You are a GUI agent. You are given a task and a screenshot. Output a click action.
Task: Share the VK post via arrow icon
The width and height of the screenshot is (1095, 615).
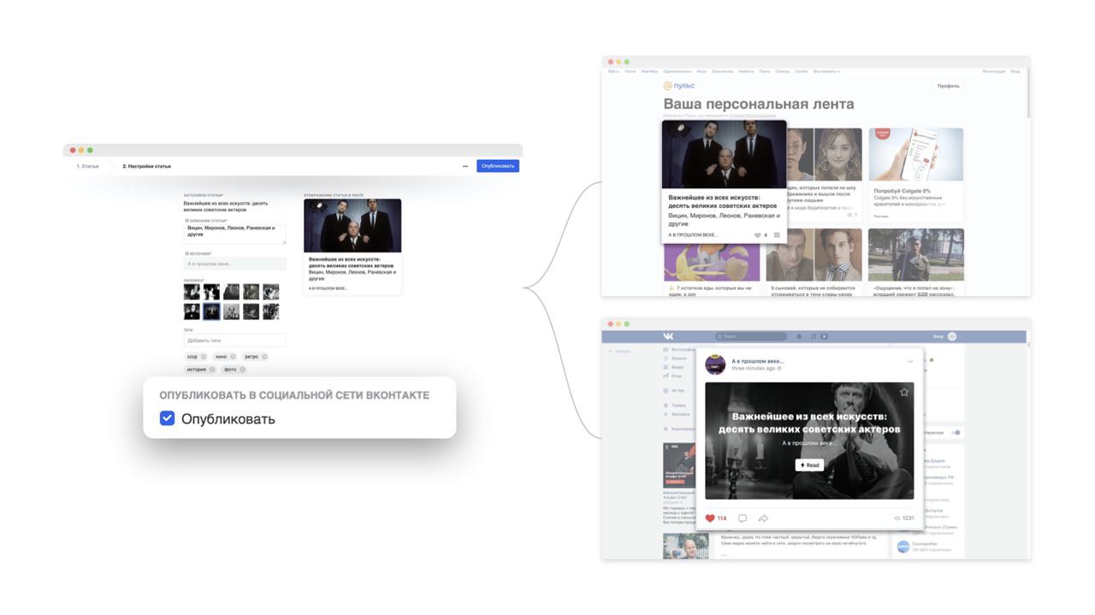[763, 518]
